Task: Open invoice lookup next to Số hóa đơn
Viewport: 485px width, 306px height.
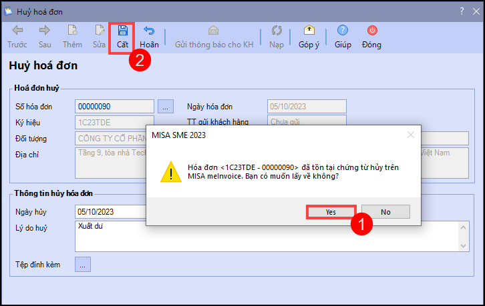Action: pyautogui.click(x=166, y=106)
